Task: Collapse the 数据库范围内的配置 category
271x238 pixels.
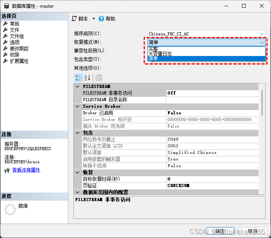Action: coord(78,192)
